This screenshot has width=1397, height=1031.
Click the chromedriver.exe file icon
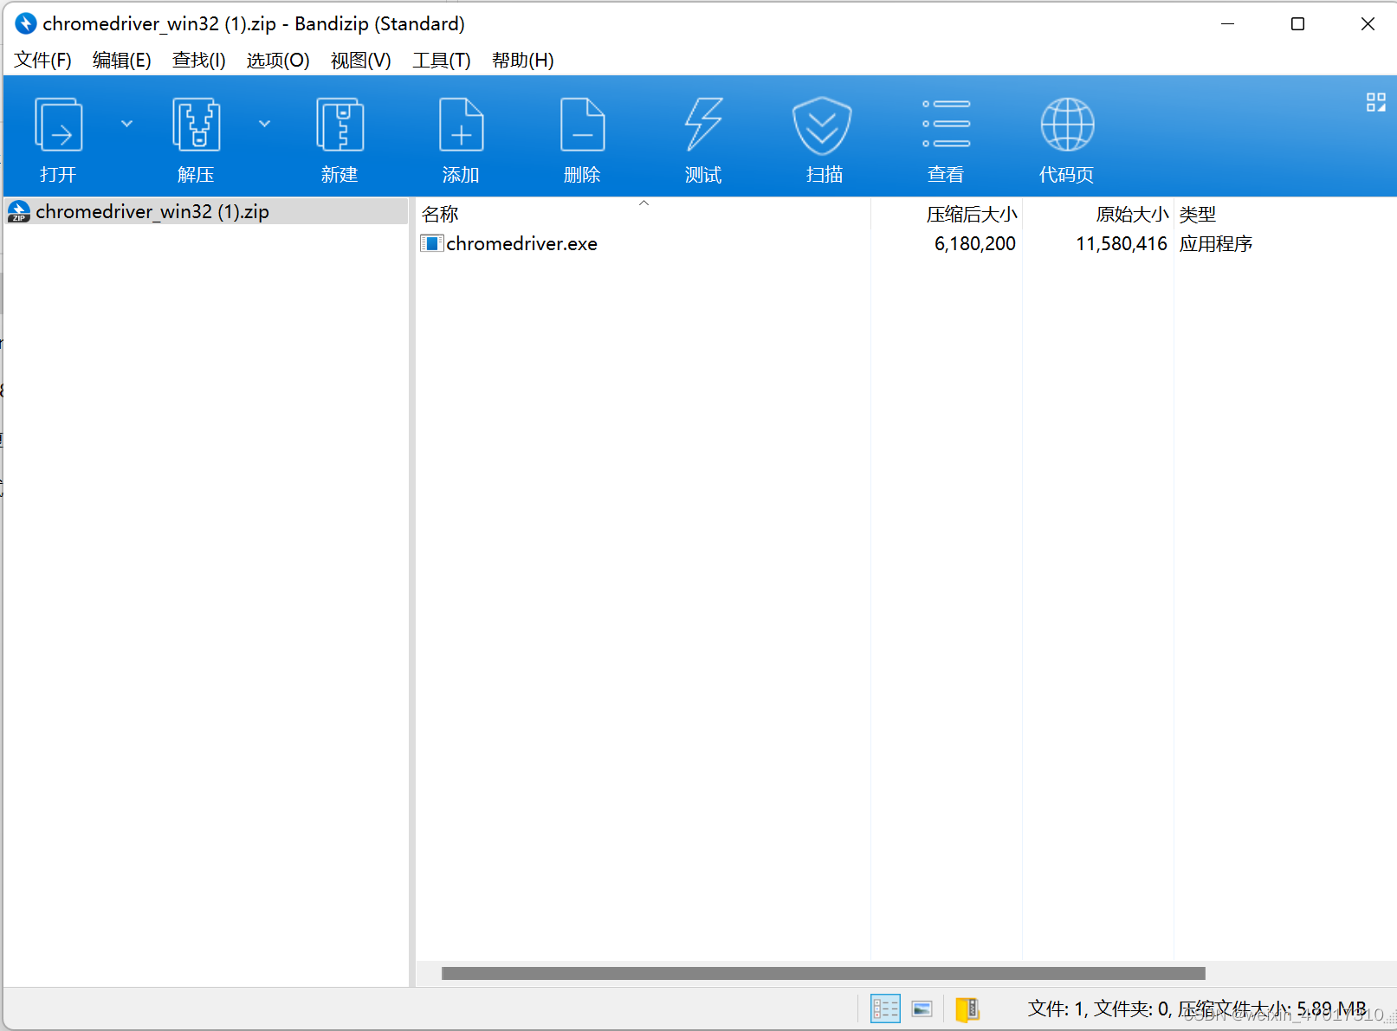click(431, 243)
